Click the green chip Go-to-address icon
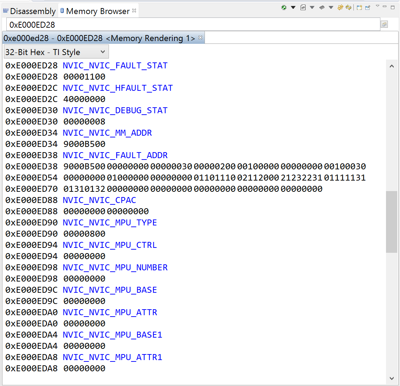Image resolution: width=400 pixels, height=386 pixels. (x=284, y=8)
